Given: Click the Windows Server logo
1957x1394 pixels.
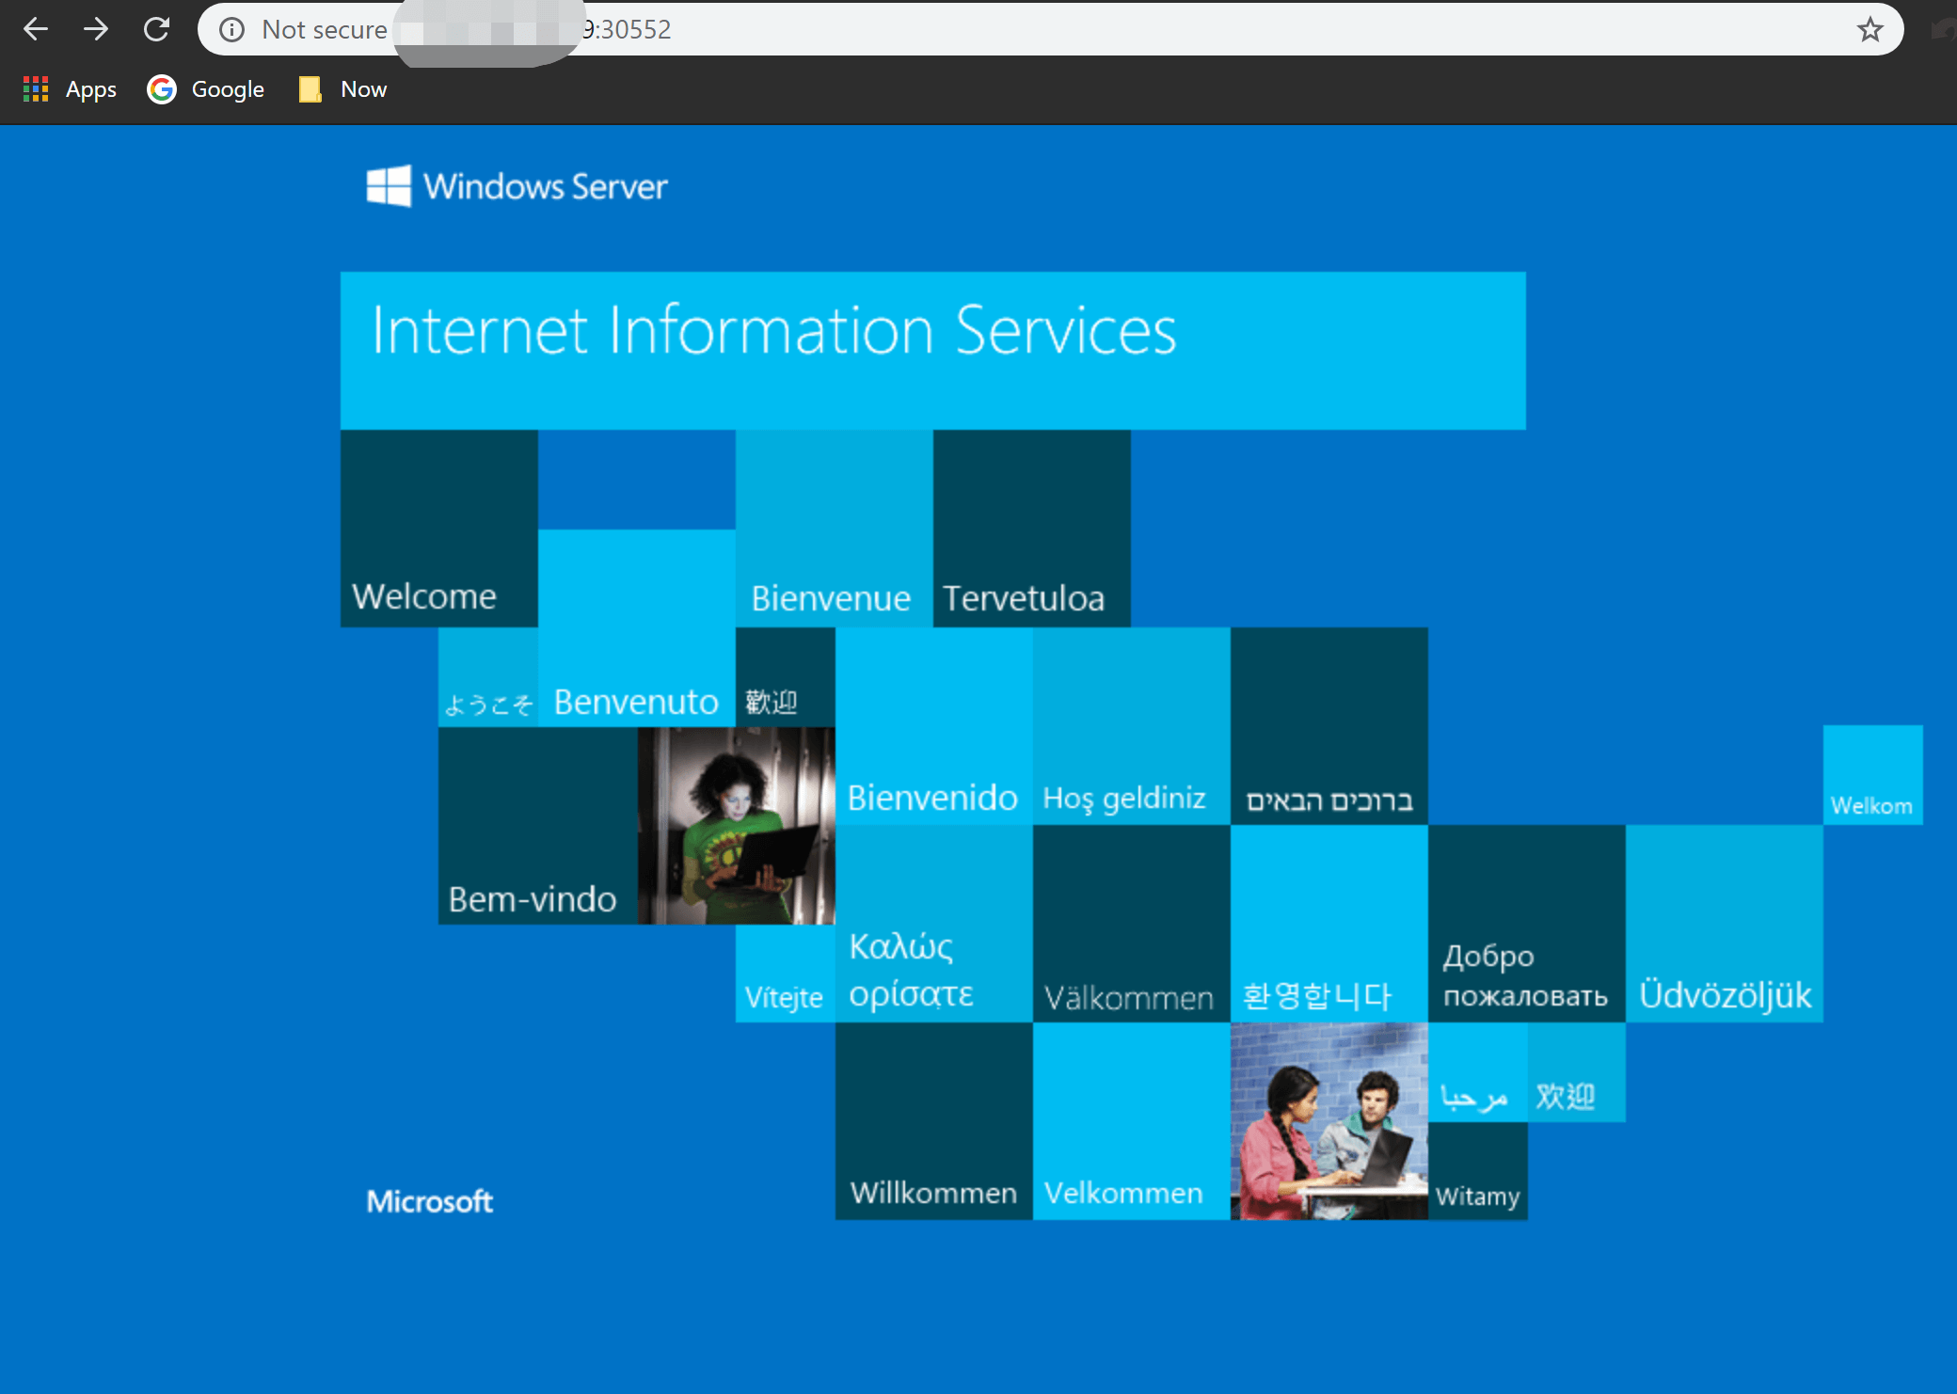Looking at the screenshot, I should click(517, 185).
